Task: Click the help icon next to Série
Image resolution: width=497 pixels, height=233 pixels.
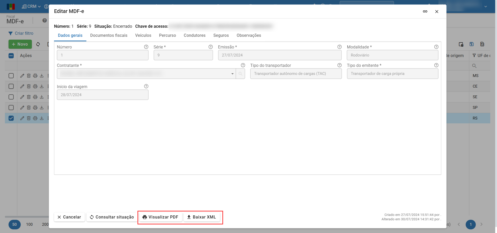Action: click(211, 47)
